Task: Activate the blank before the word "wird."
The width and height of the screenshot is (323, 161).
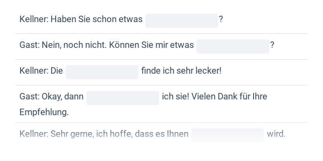Action: pos(227,135)
